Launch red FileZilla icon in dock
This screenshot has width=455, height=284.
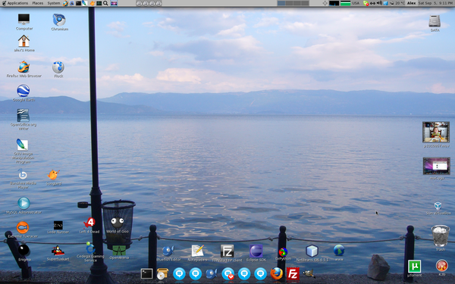(293, 273)
